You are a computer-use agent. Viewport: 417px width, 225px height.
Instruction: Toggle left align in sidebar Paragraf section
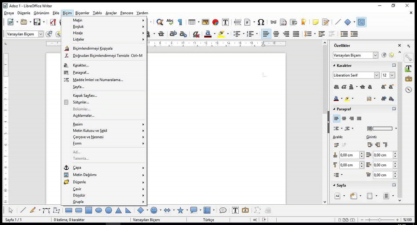click(x=336, y=118)
